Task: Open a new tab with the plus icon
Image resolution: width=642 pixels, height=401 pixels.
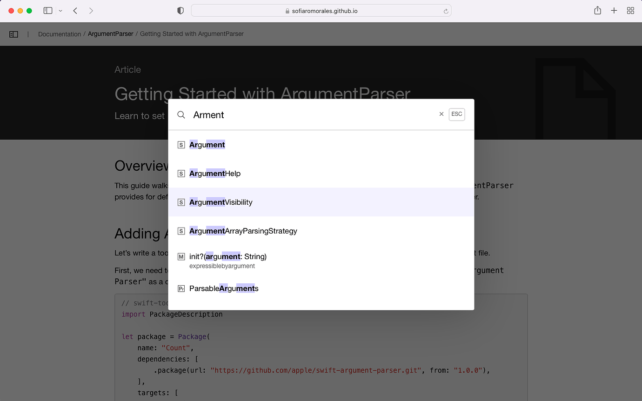Action: pyautogui.click(x=614, y=10)
